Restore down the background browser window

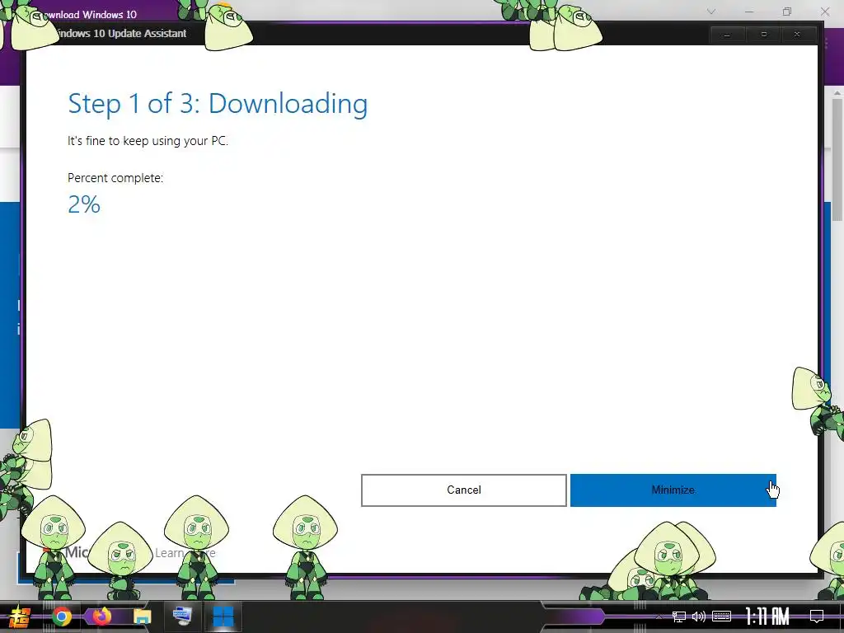pyautogui.click(x=787, y=12)
